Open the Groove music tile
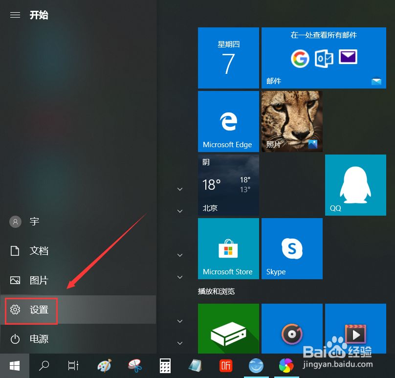395x378 pixels. 292,329
